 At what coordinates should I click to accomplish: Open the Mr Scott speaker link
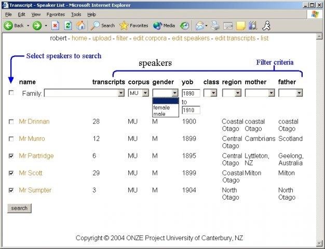[31, 173]
